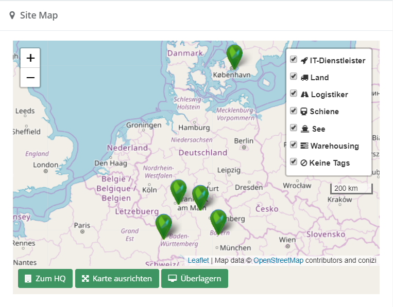Click the marker in Baden-Württemberg
Viewport: 393px width, 307px height.
click(x=164, y=224)
